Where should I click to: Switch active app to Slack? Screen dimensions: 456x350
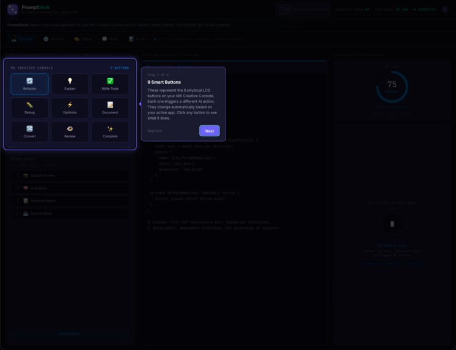coord(110,39)
